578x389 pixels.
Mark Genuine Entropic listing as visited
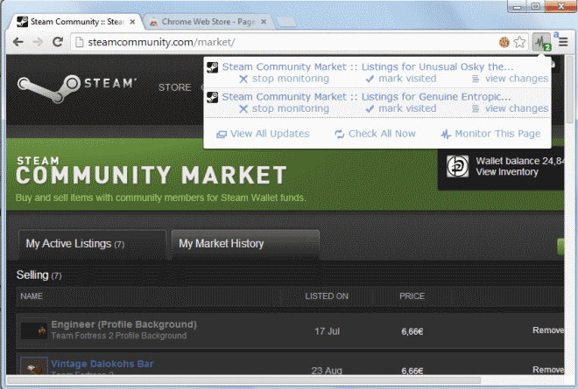tap(401, 108)
